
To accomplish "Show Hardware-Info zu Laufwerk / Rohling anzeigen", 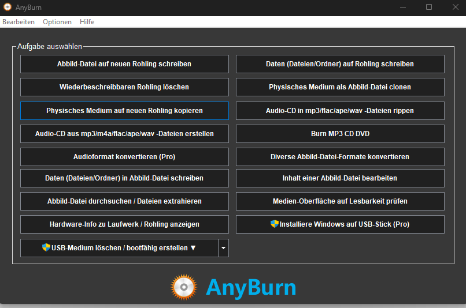I will click(x=124, y=224).
